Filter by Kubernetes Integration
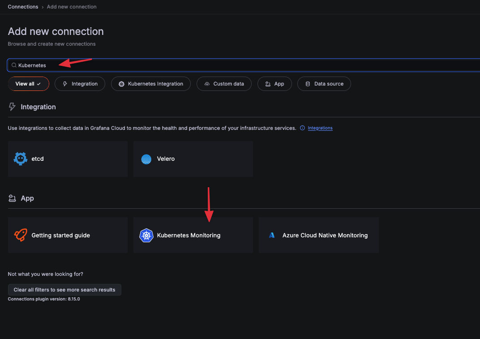 point(150,84)
